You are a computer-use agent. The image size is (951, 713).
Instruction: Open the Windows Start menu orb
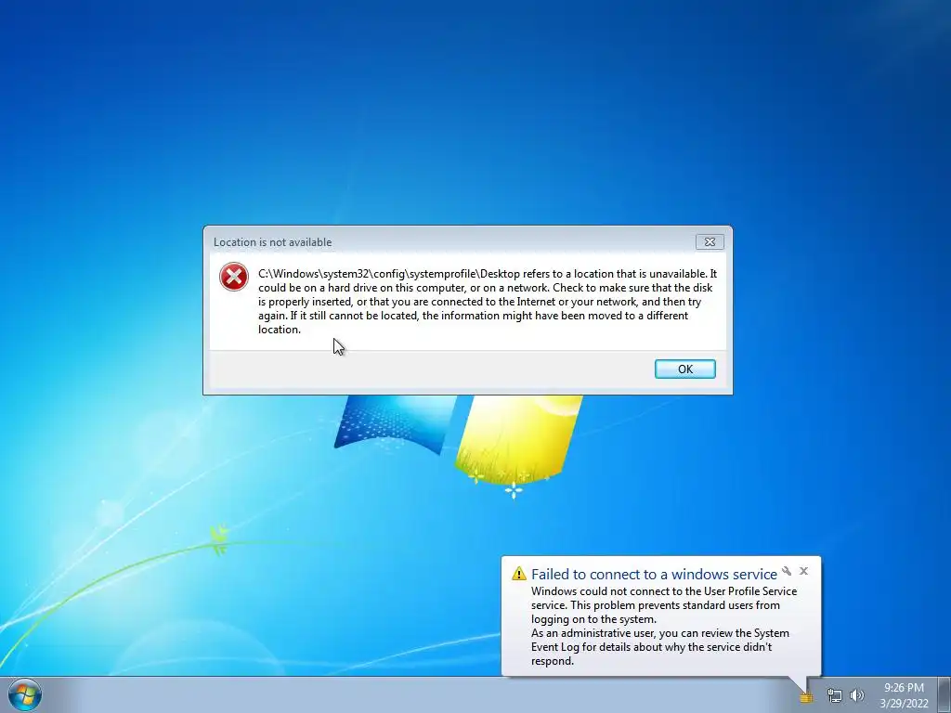[x=25, y=694]
